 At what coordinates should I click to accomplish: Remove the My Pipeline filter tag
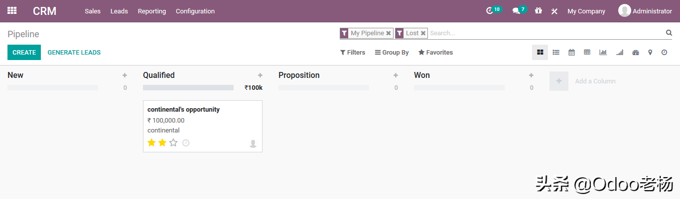389,33
